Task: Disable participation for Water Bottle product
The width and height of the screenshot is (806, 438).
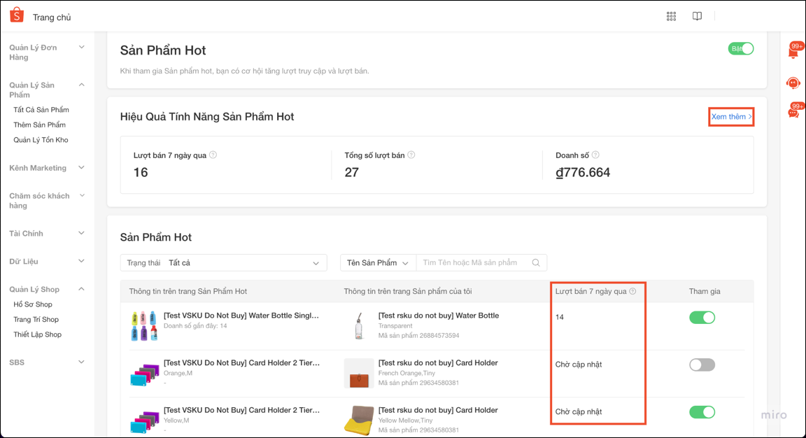Action: (x=702, y=318)
